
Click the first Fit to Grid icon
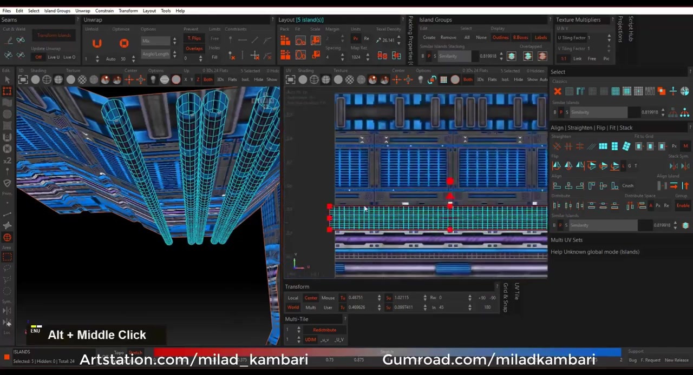pos(639,146)
